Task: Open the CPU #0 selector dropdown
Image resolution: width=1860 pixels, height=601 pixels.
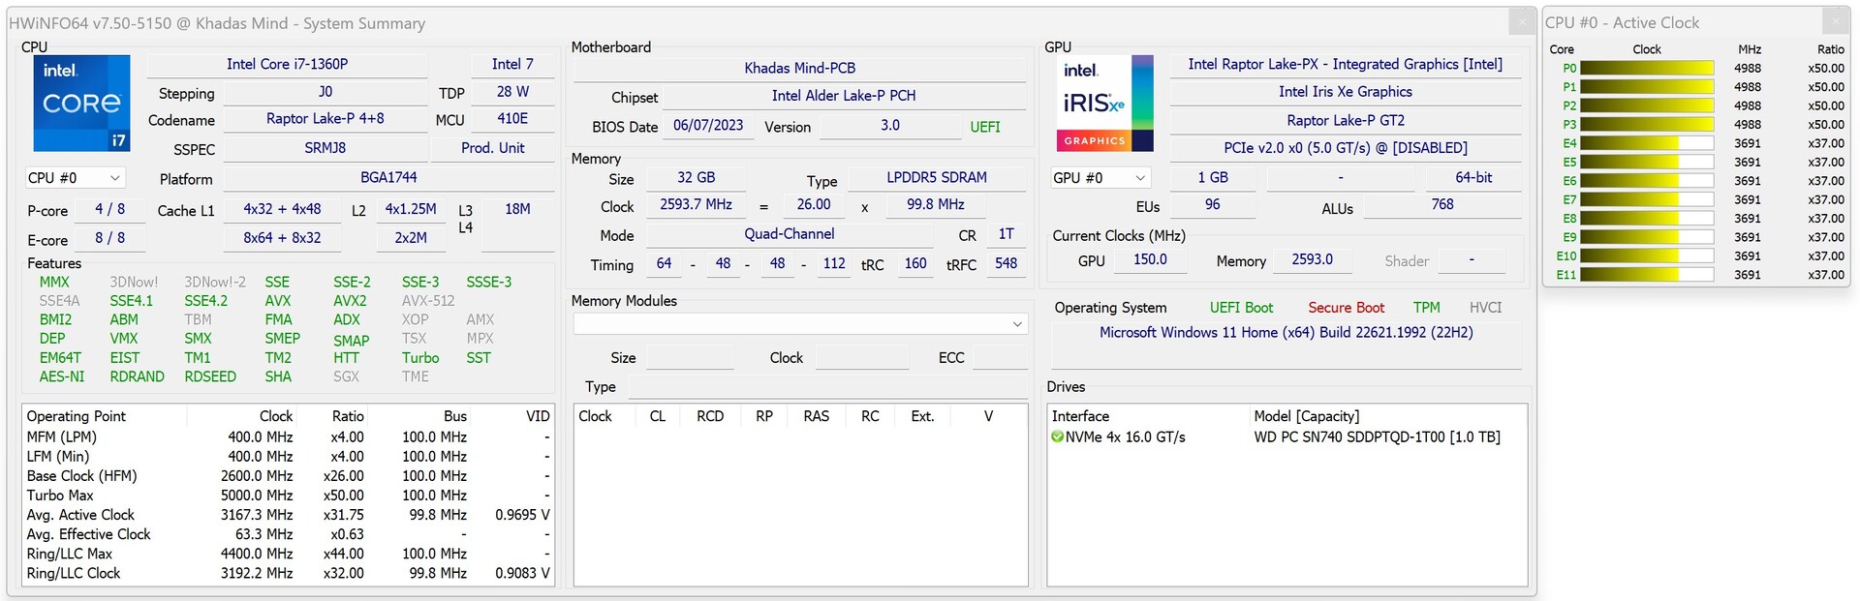Action: (x=76, y=178)
